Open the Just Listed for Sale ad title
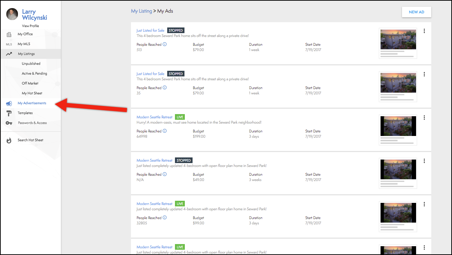This screenshot has width=452, height=255. (x=150, y=30)
